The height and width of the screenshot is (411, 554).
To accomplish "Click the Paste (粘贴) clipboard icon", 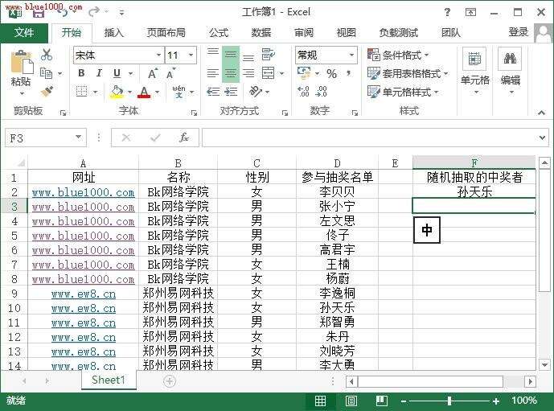I will [x=21, y=64].
